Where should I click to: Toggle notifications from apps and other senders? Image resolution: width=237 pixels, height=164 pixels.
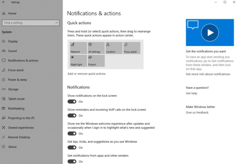[x=72, y=162]
